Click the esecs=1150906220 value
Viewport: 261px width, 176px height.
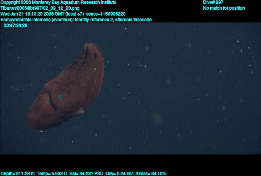coord(106,14)
